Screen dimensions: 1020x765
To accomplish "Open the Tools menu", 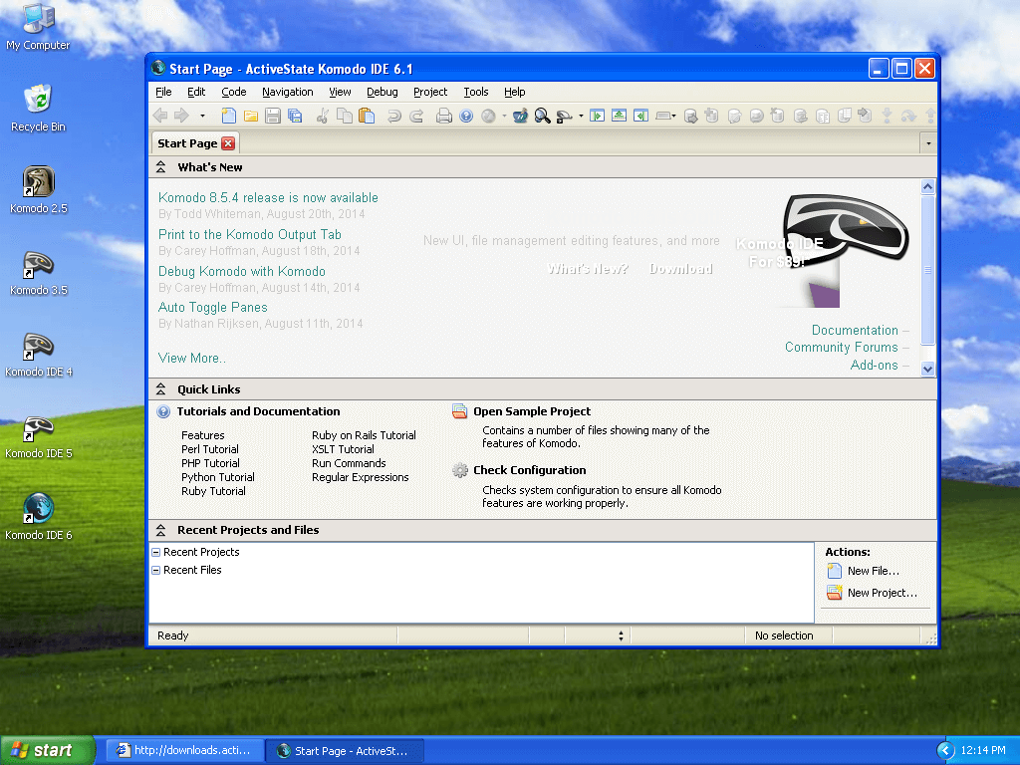I will coord(475,92).
